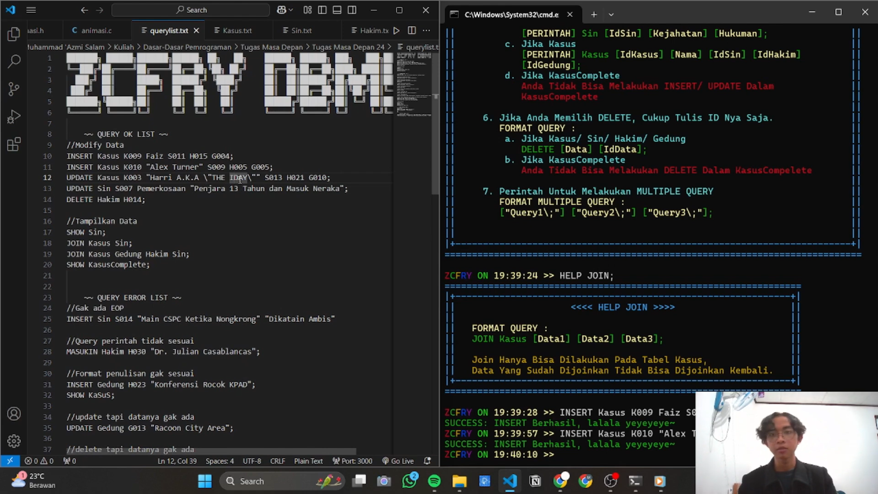The width and height of the screenshot is (878, 494).
Task: Open Port: 3000 in the status bar
Action: [352, 461]
